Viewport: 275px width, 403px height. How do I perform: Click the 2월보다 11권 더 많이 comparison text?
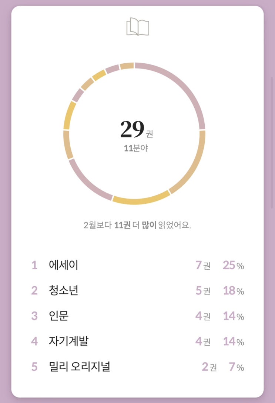click(x=137, y=225)
